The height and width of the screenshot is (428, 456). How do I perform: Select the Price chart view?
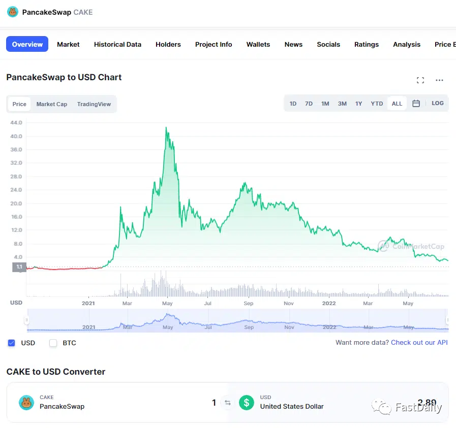(x=19, y=104)
